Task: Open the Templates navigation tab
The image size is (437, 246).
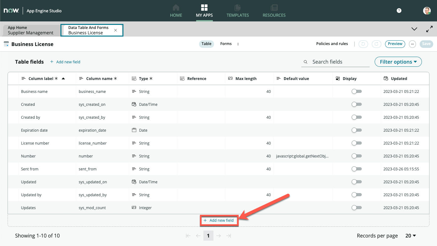Action: [238, 10]
